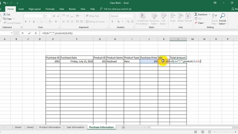Switch to Home ribbon tab

tap(10, 9)
